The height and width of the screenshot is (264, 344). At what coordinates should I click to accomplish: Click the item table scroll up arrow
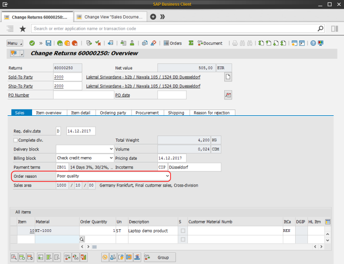point(328,234)
